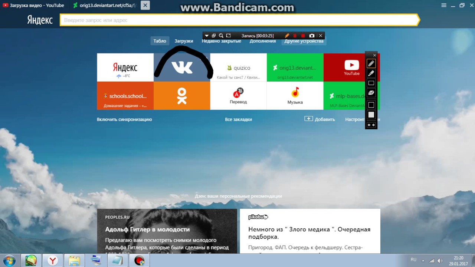
Task: Open the Яндекс tile with weather
Action: click(125, 67)
